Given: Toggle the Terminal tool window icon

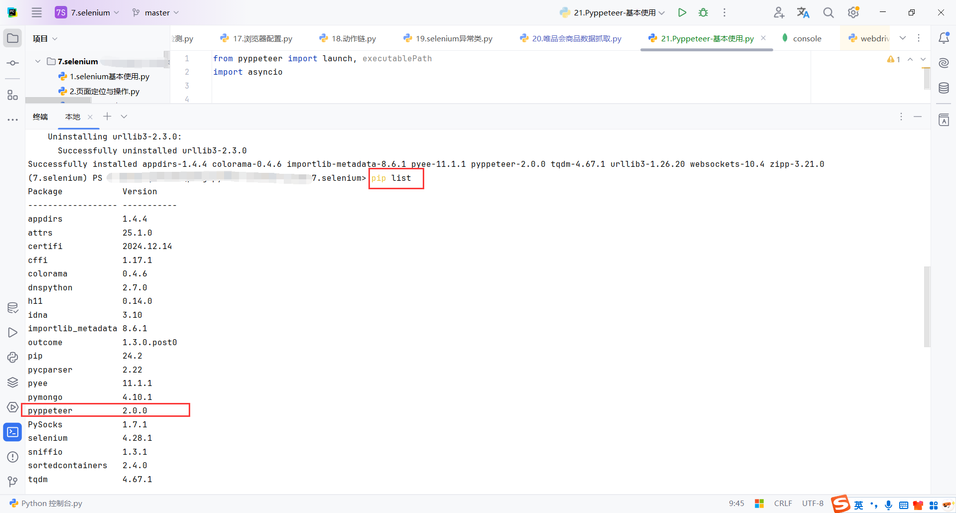Looking at the screenshot, I should tap(13, 432).
